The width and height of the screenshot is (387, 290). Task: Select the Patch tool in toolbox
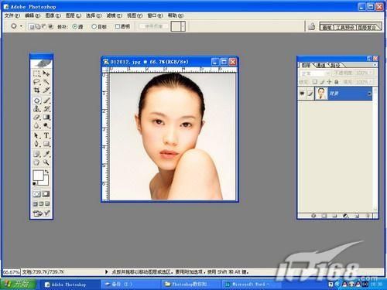[37, 101]
